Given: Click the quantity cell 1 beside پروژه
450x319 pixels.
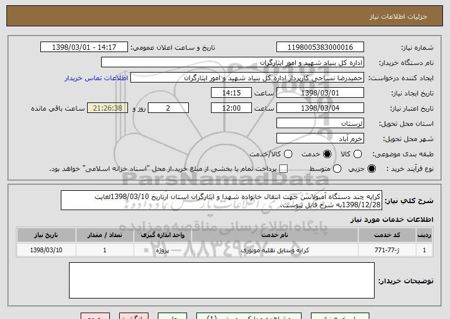Looking at the screenshot, I should (x=105, y=250).
